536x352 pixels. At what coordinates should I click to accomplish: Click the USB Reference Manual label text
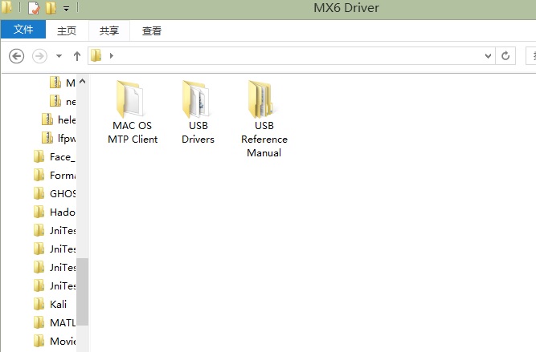264,140
